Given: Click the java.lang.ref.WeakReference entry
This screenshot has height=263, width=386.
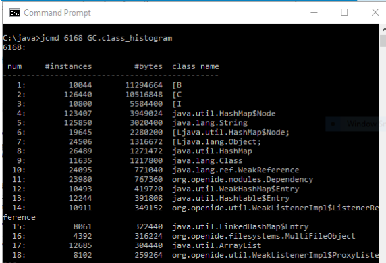Looking at the screenshot, I should 236,170.
